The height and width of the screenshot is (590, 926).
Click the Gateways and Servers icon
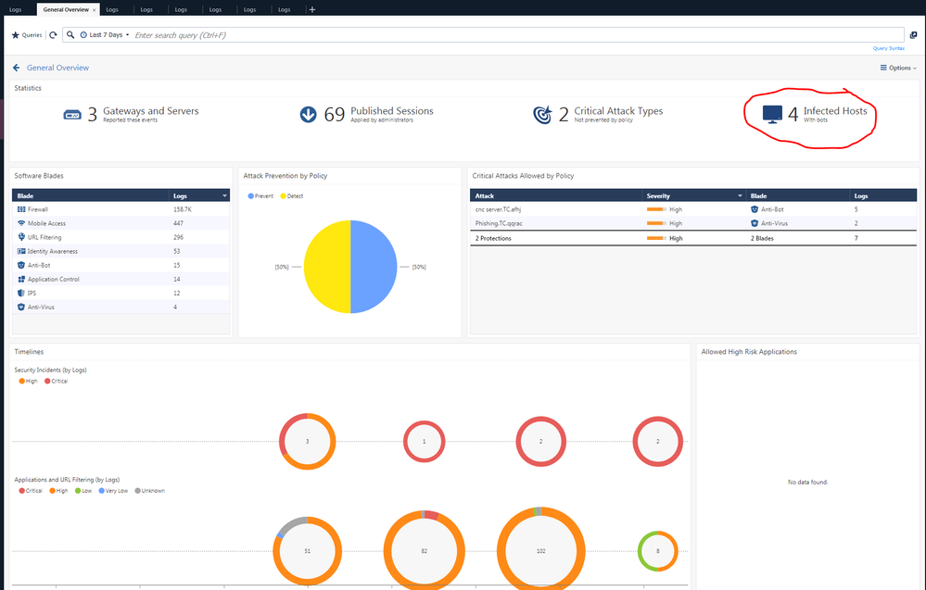tap(72, 115)
